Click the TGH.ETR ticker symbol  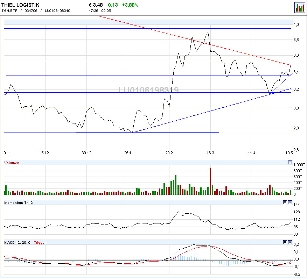(x=9, y=11)
